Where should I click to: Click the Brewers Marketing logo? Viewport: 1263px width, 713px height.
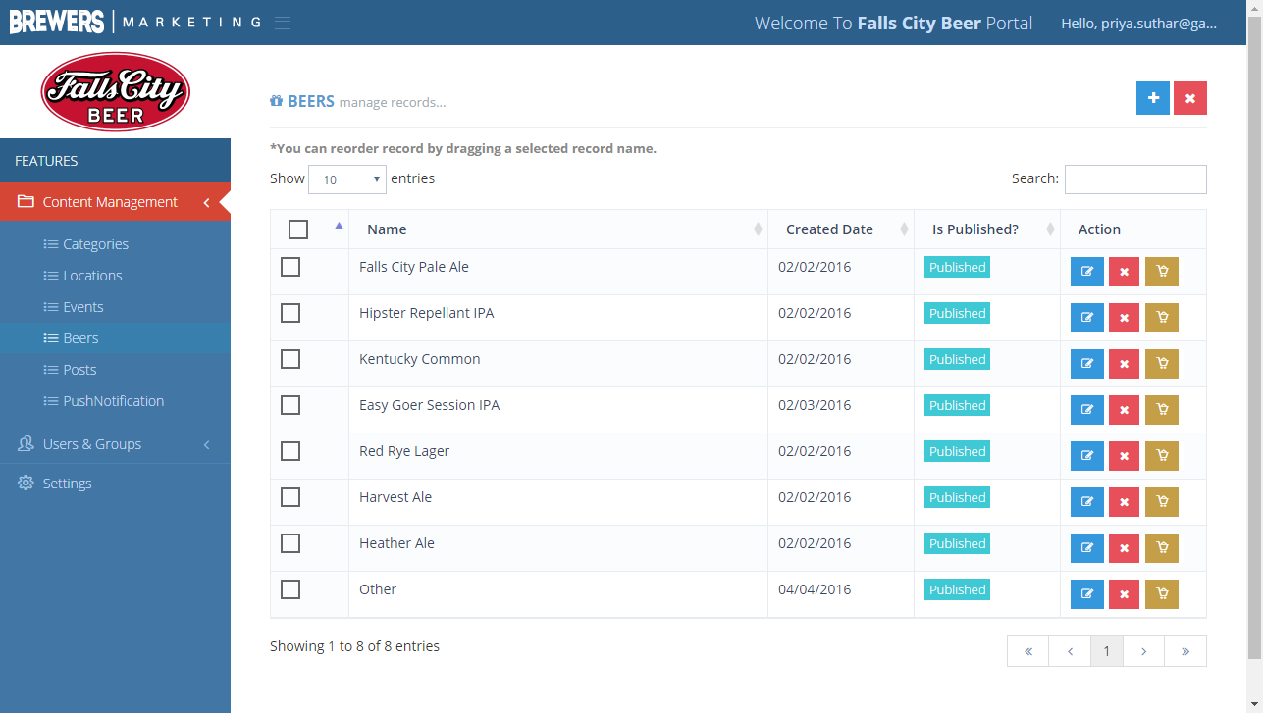point(135,22)
